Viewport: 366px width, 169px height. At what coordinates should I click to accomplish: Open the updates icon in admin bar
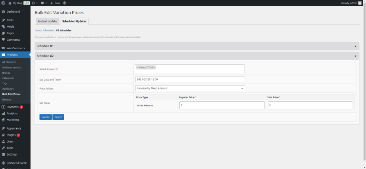35,3
